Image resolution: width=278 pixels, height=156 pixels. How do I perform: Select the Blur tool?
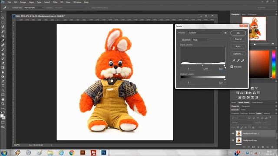click(3, 72)
